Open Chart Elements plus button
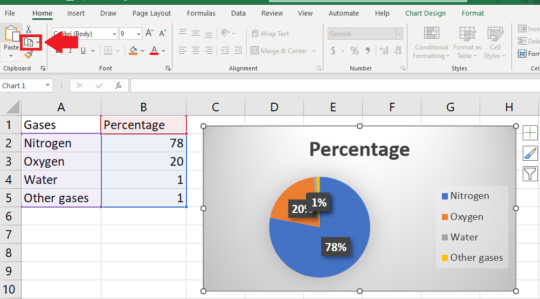This screenshot has height=299, width=540. click(530, 133)
